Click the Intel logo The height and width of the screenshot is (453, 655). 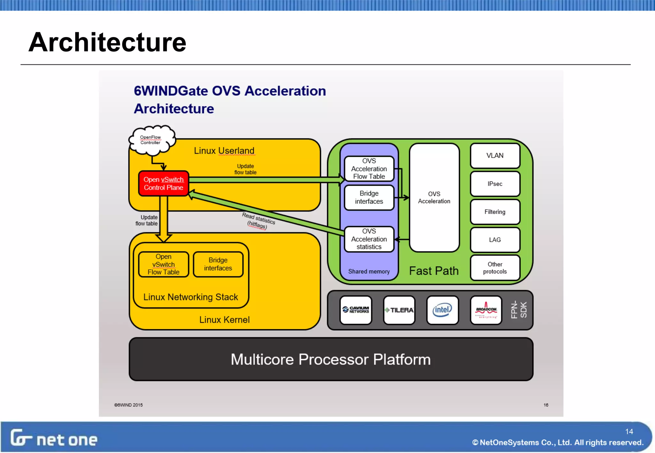click(x=442, y=310)
